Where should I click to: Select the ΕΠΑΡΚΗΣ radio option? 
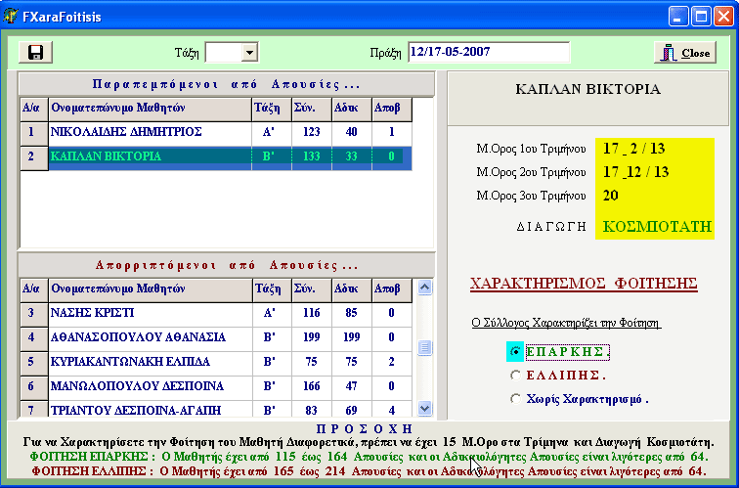coord(516,351)
